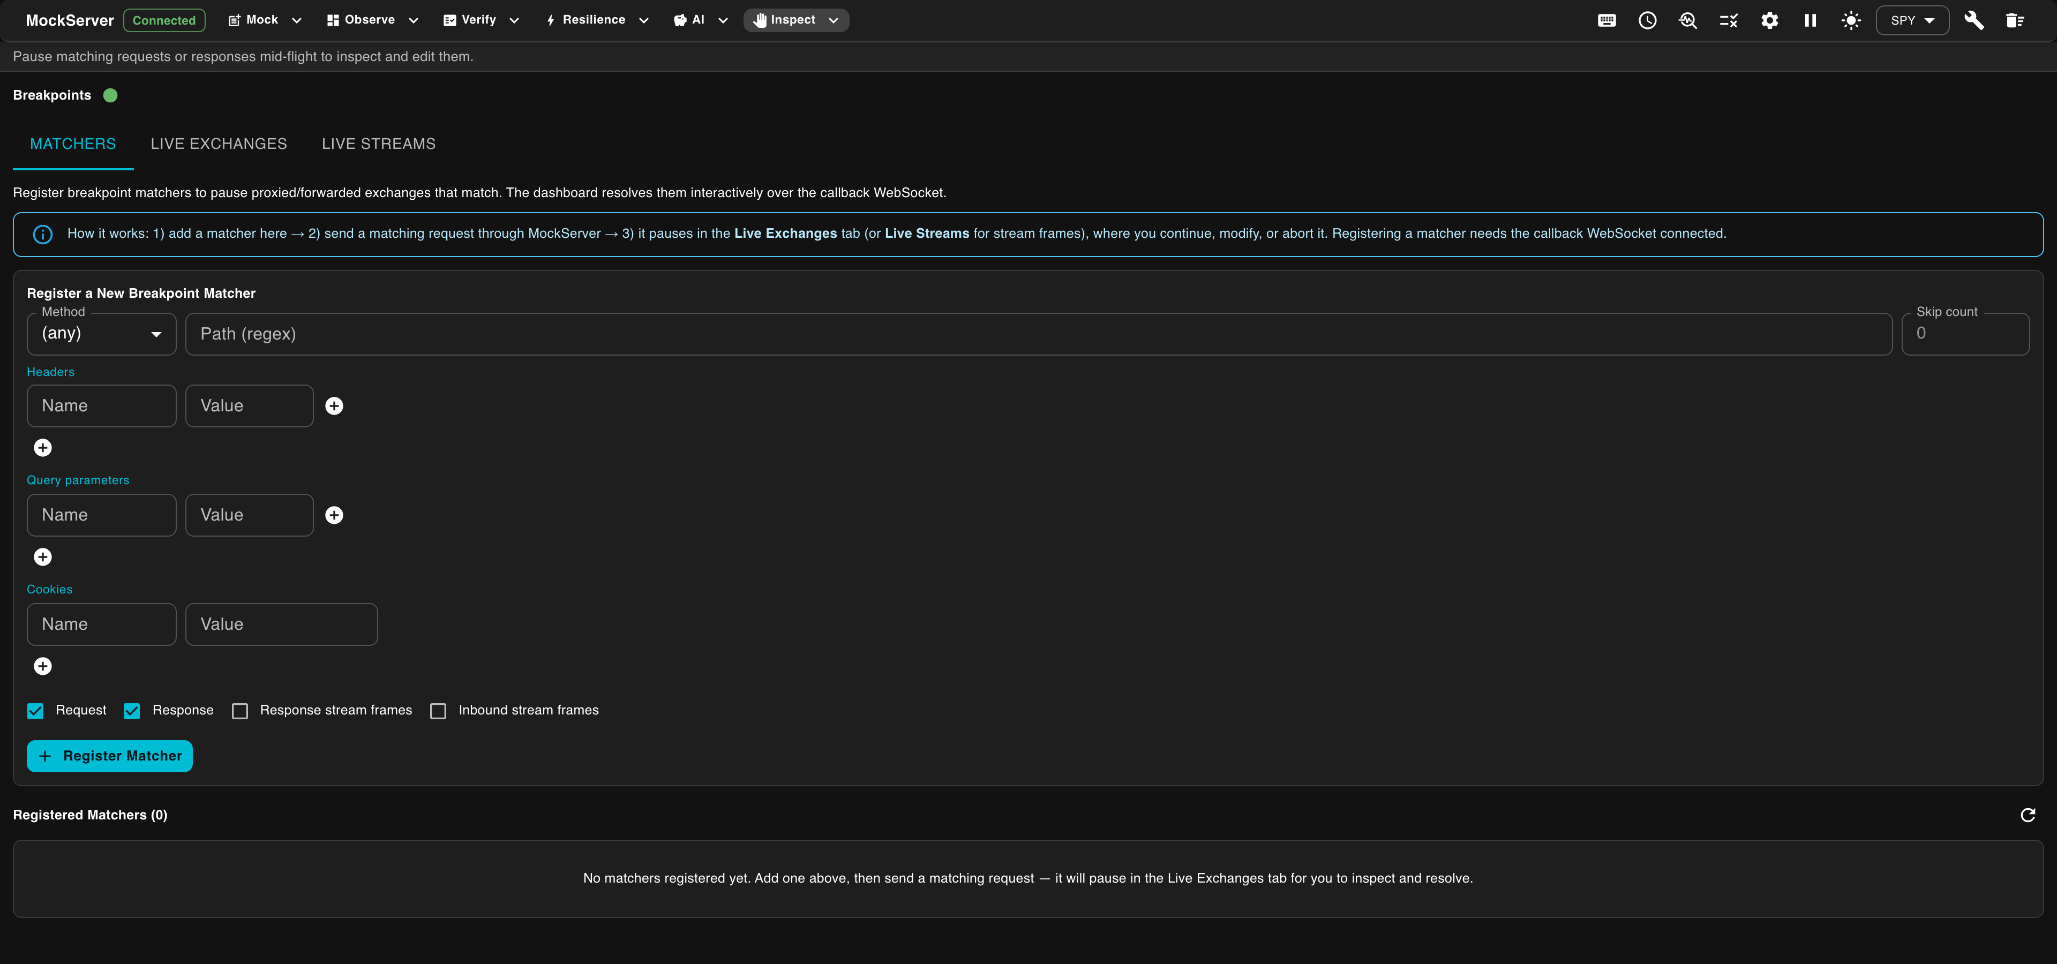This screenshot has width=2057, height=964.
Task: Open the SPY mode dropdown
Action: (1912, 21)
